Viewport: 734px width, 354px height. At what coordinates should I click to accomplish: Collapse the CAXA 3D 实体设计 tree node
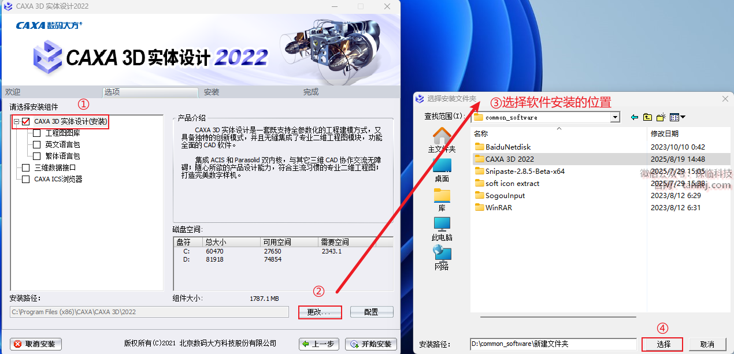(x=17, y=122)
